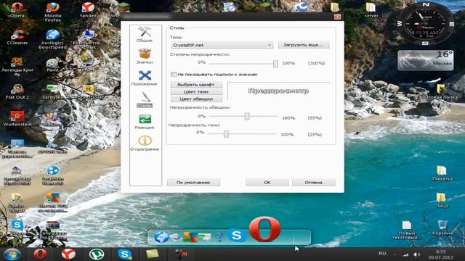Screen dimensions: 465x261
Task: Adjust the Непрозрачность тени slider
Action: point(226,134)
